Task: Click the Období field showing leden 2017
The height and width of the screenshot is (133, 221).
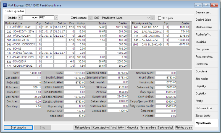Action: tap(38, 18)
